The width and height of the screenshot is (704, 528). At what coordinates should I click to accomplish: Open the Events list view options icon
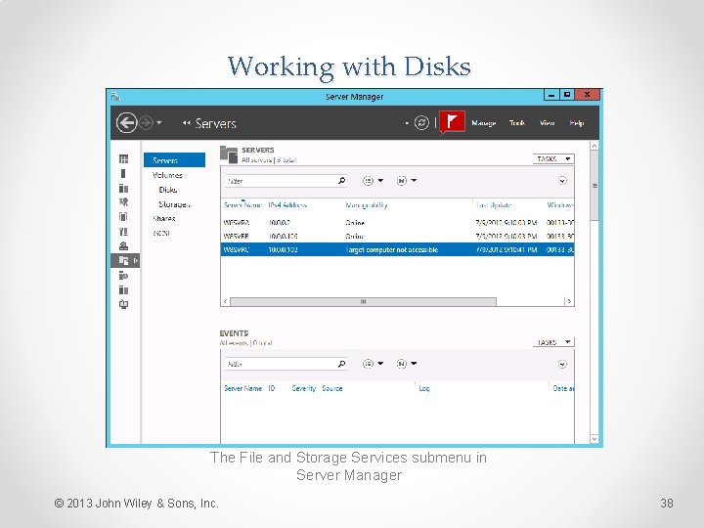coord(368,364)
